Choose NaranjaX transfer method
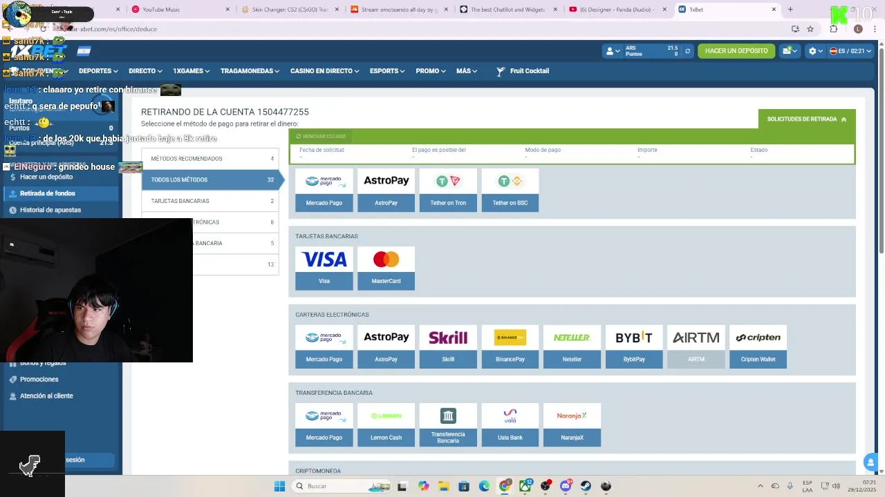 [x=572, y=425]
